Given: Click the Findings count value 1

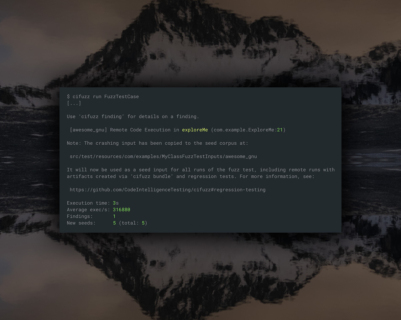Looking at the screenshot, I should 114,216.
